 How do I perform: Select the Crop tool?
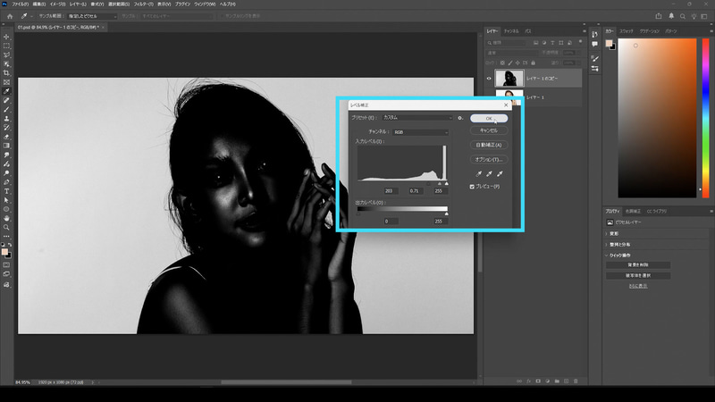coord(6,73)
